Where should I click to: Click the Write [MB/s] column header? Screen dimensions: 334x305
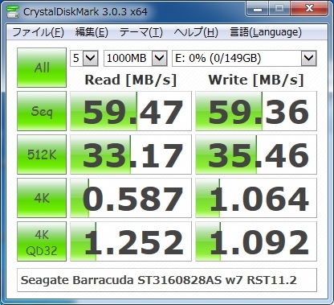click(256, 80)
